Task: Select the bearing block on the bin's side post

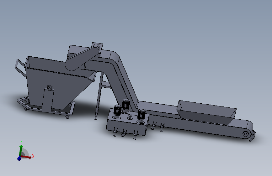Action: [x=50, y=88]
